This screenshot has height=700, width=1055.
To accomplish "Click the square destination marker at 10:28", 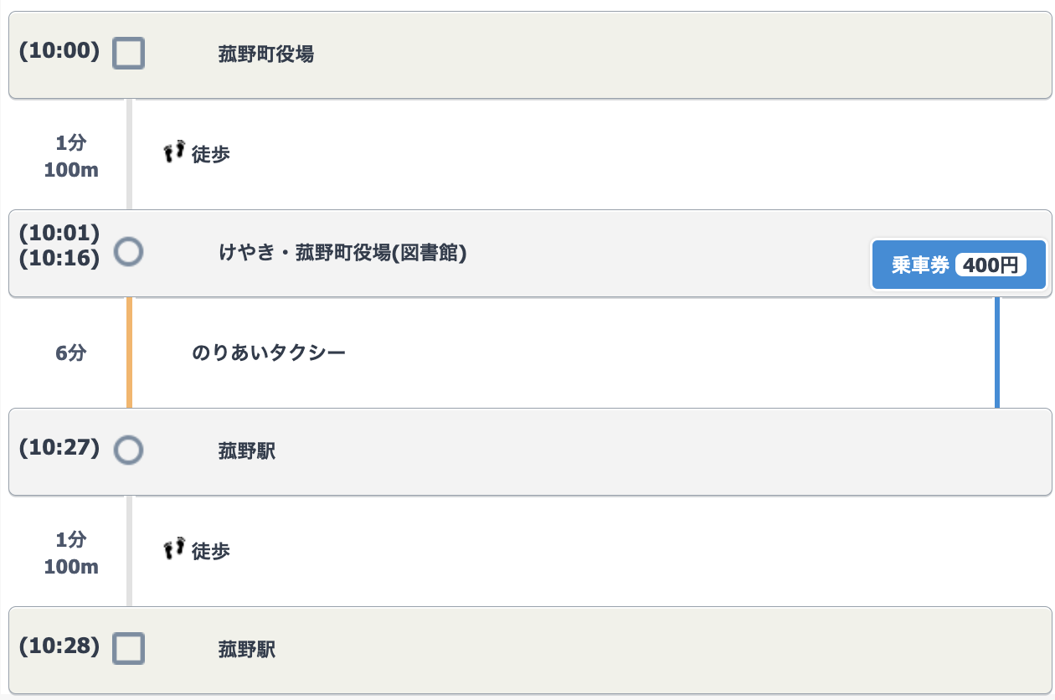I will 128,648.
